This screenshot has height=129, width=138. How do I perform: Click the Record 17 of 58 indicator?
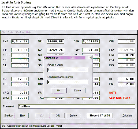(x=100, y=116)
